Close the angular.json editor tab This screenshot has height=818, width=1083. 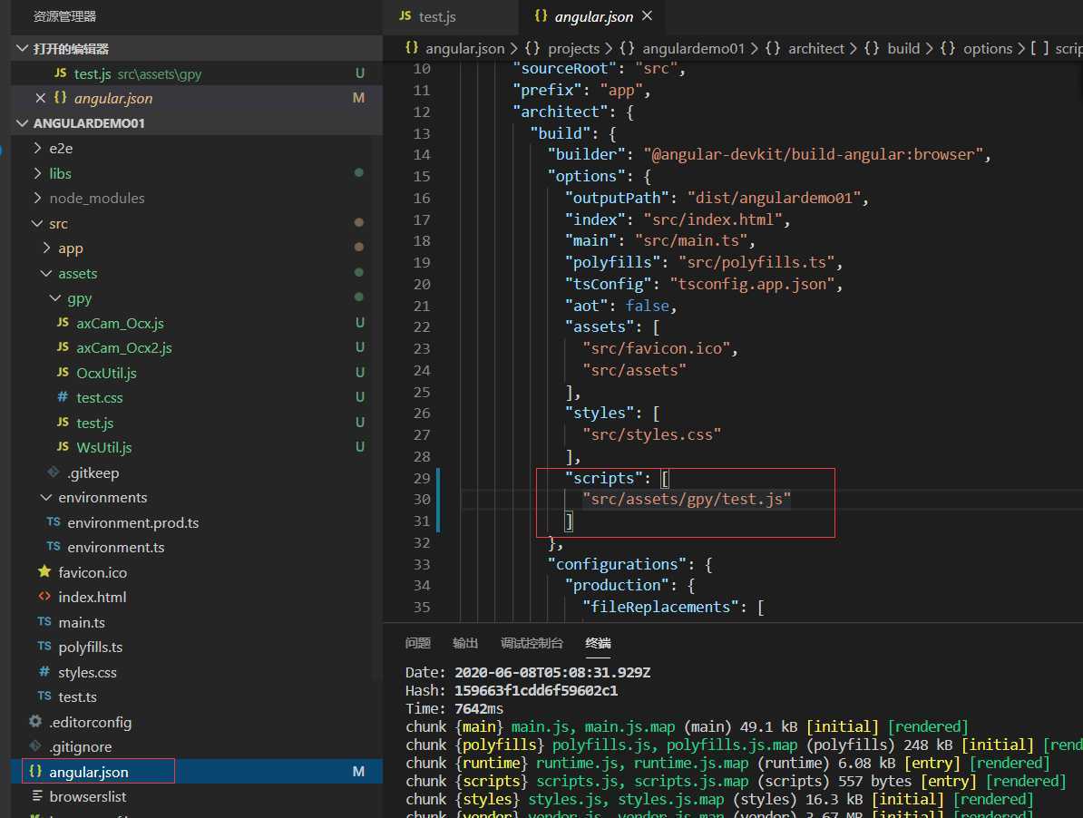pyautogui.click(x=647, y=15)
